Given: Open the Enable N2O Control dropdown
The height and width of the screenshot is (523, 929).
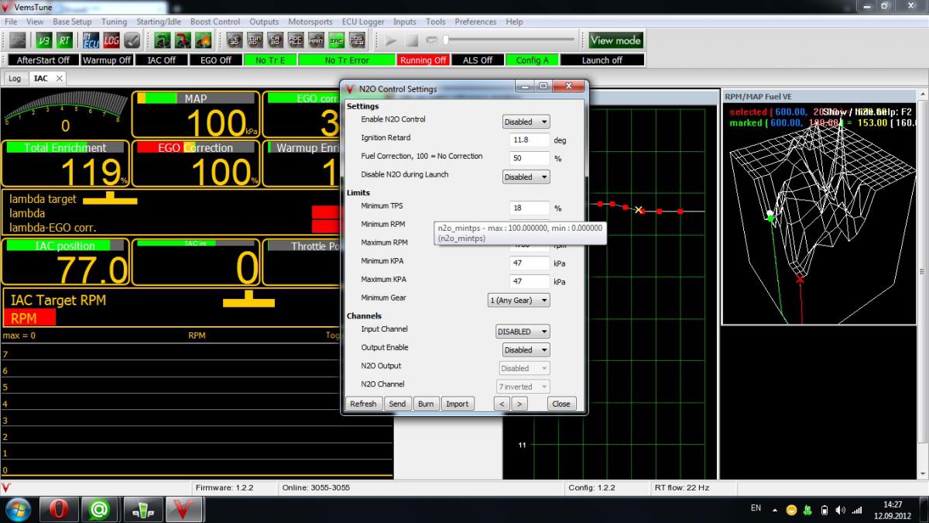Looking at the screenshot, I should [526, 122].
